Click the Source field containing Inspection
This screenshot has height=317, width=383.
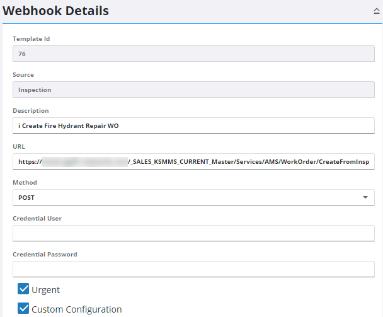pos(193,89)
